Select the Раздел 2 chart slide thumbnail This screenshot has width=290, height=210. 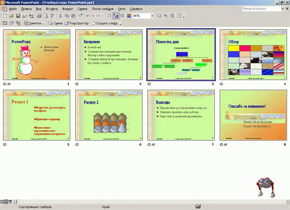[x=109, y=115]
